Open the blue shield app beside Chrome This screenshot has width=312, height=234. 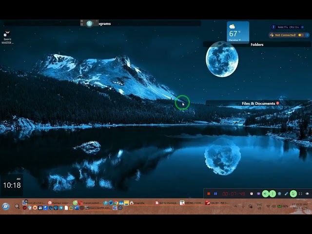pyautogui.click(x=111, y=203)
